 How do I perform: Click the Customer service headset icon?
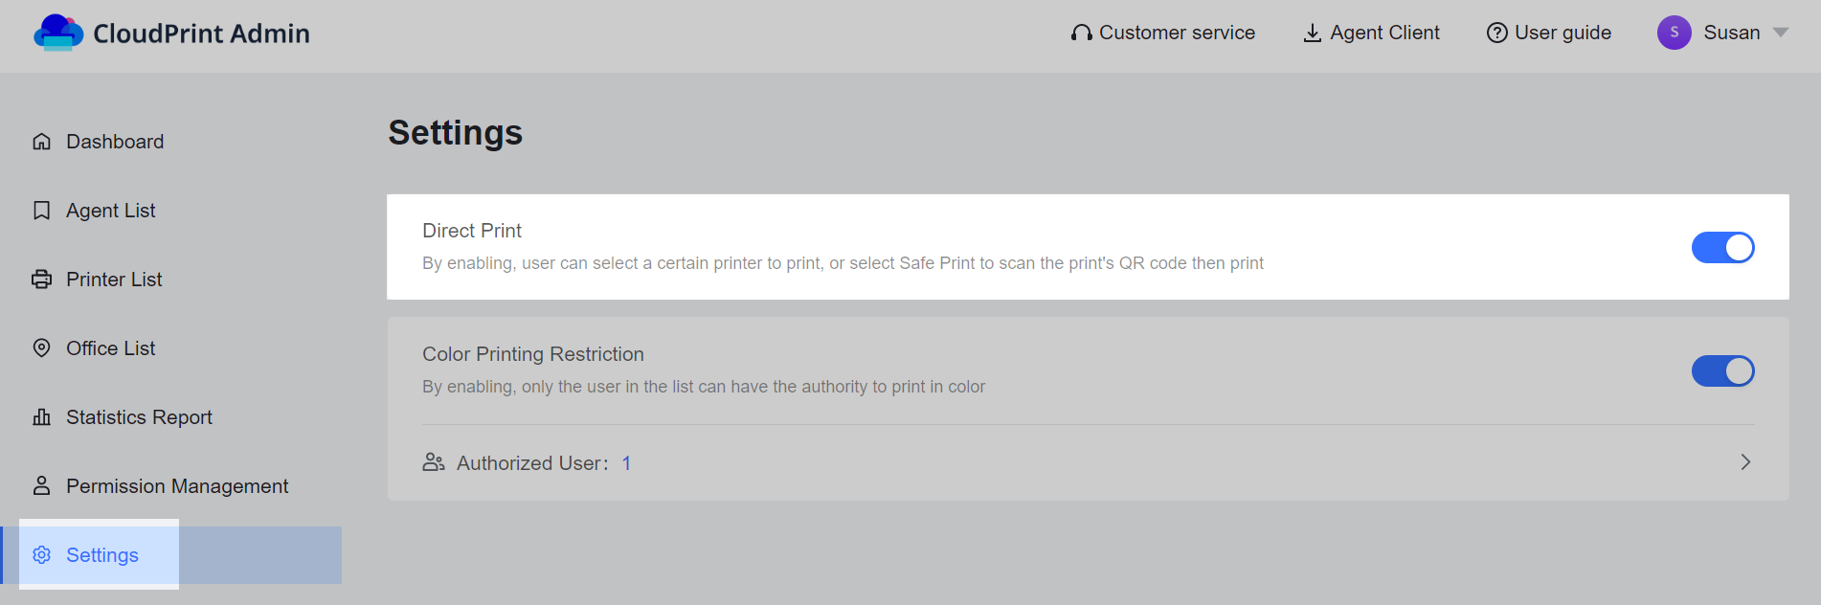(x=1082, y=33)
